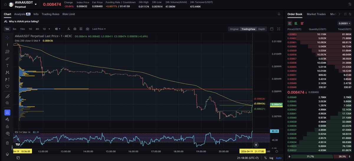Toggle magnet mode in drawing toolbar
Image resolution: width=354 pixels, height=161 pixels.
[7, 112]
